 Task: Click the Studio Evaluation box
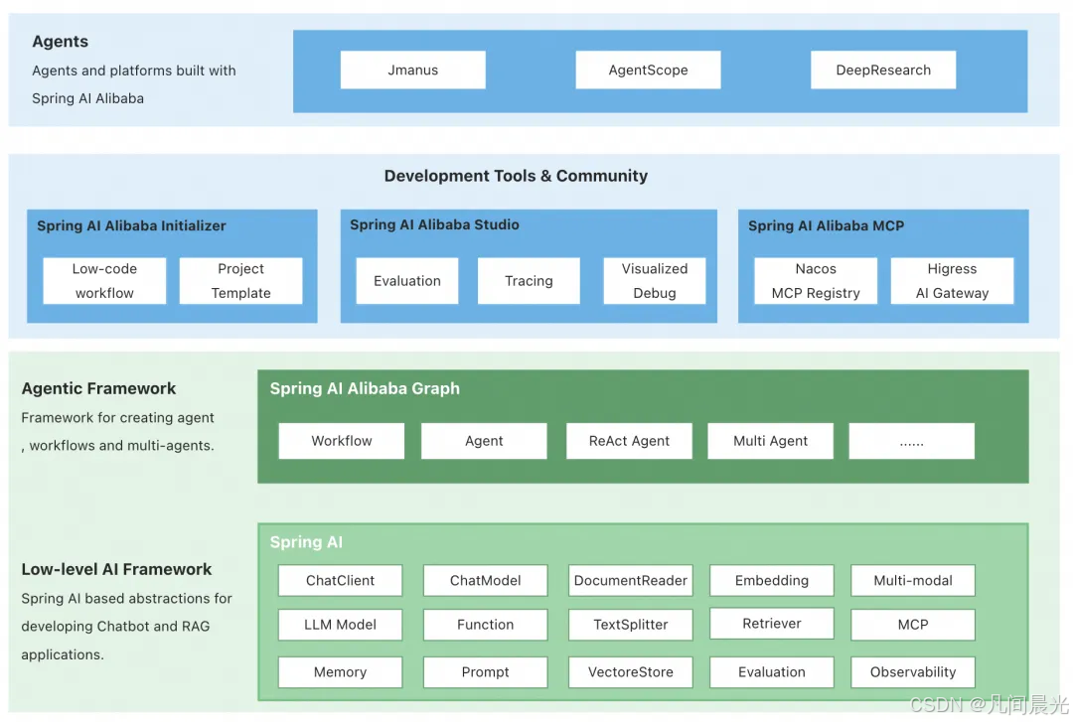pos(407,281)
